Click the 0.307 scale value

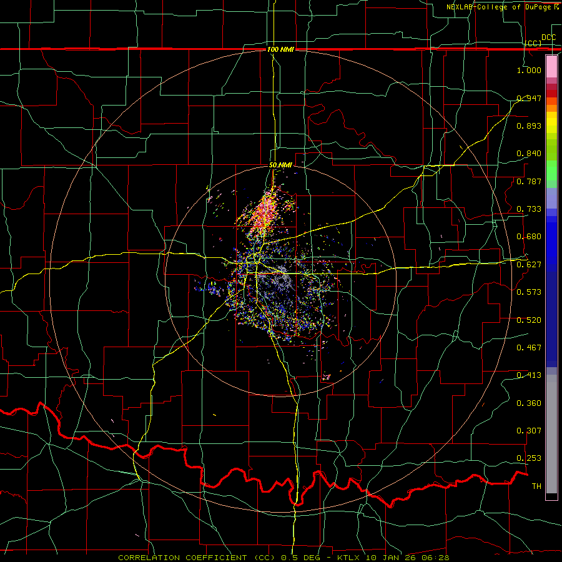pos(529,431)
